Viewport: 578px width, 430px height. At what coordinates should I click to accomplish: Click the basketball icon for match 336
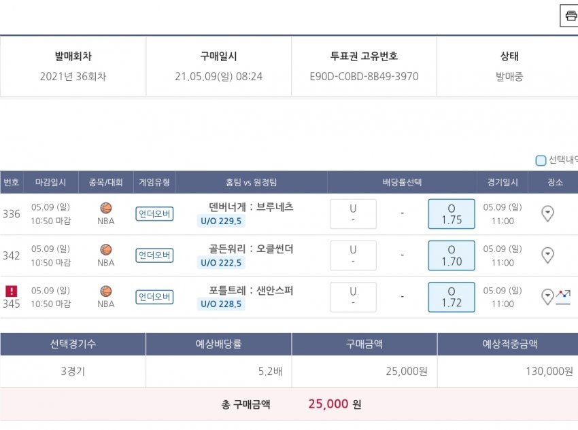[106, 208]
